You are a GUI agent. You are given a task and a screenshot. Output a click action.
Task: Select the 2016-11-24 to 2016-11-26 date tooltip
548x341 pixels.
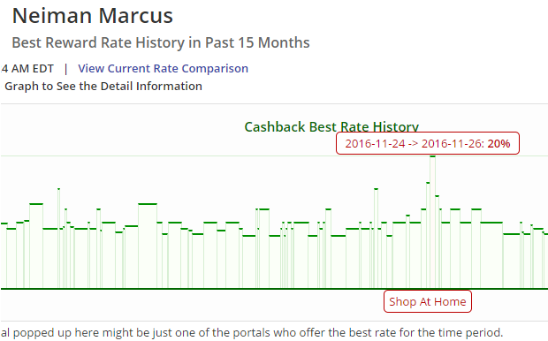pos(428,143)
